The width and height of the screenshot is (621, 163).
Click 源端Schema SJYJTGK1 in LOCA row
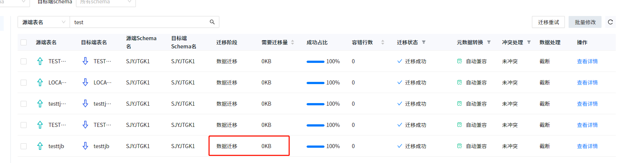click(138, 83)
